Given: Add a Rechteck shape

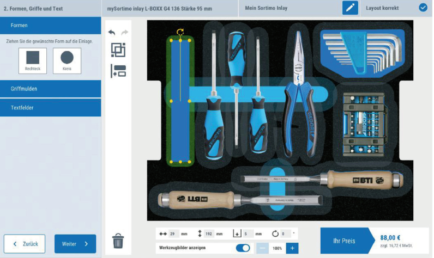Looking at the screenshot, I should click(33, 60).
